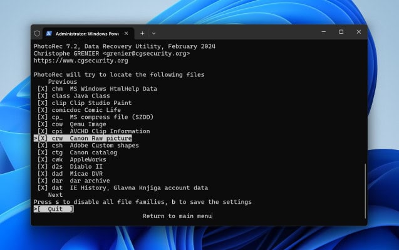
Task: Toggle the cow Qemu Image checkbox
Action: point(43,124)
